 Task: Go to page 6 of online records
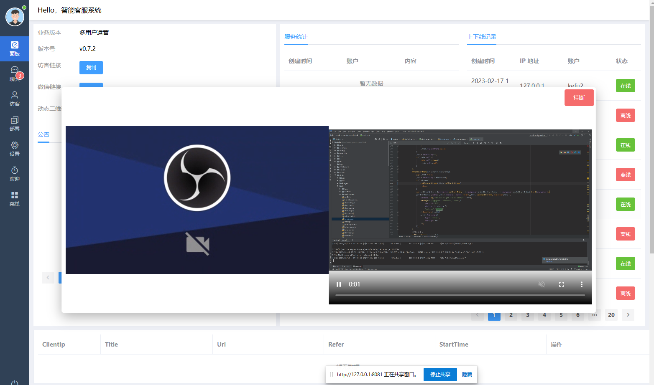pyautogui.click(x=578, y=315)
